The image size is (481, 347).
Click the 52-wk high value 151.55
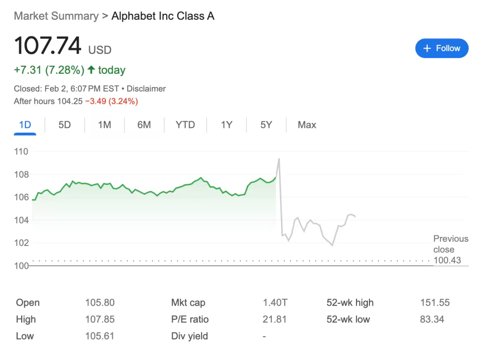point(435,303)
